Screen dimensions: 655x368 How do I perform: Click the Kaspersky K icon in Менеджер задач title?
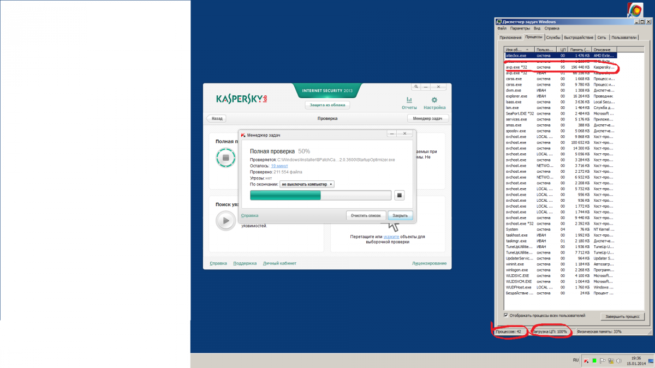(243, 134)
